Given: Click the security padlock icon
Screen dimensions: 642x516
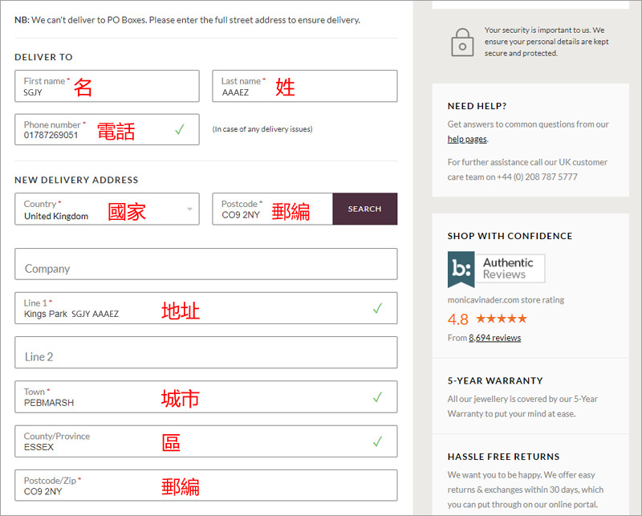Looking at the screenshot, I should pos(462,42).
